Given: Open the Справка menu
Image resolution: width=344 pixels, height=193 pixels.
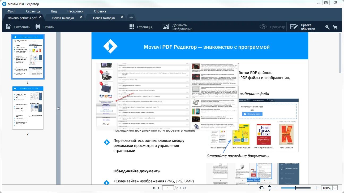Looking at the screenshot, I should pos(100,11).
